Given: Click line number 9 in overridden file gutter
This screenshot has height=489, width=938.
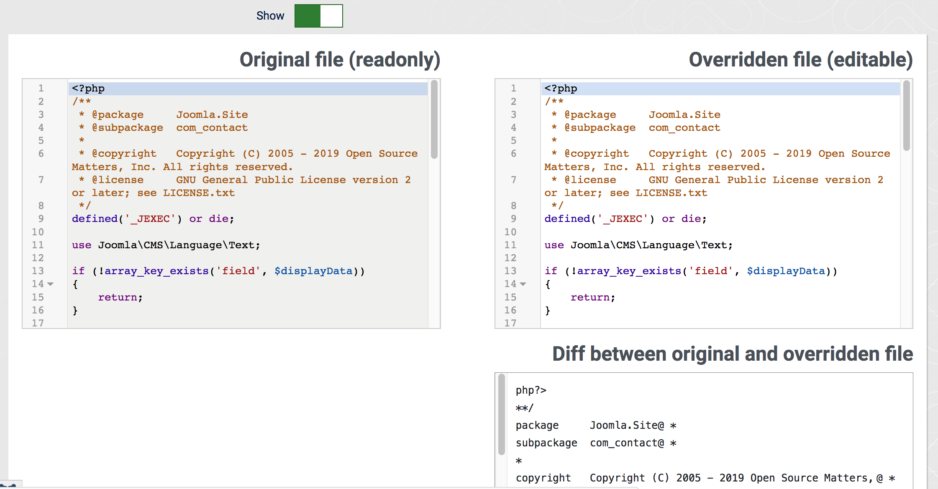Looking at the screenshot, I should [x=513, y=219].
